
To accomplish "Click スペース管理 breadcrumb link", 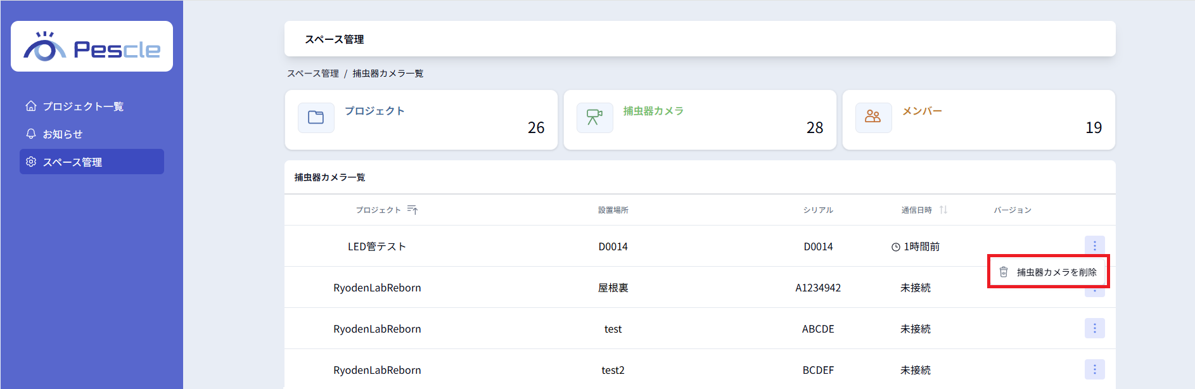I will click(x=313, y=73).
